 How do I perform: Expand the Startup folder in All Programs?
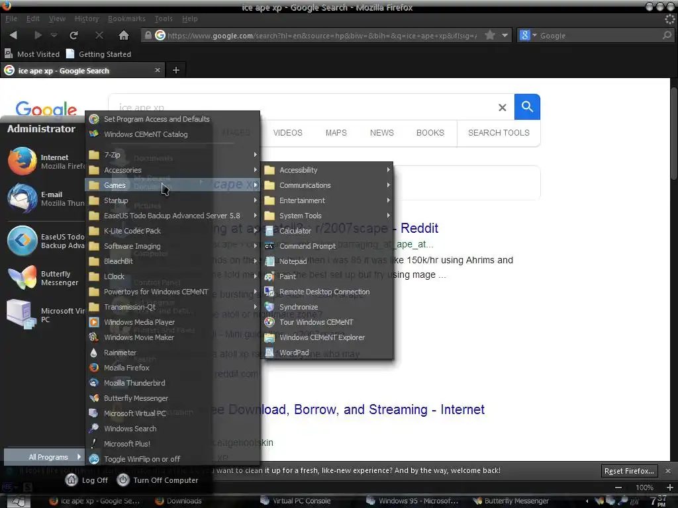[x=173, y=200]
